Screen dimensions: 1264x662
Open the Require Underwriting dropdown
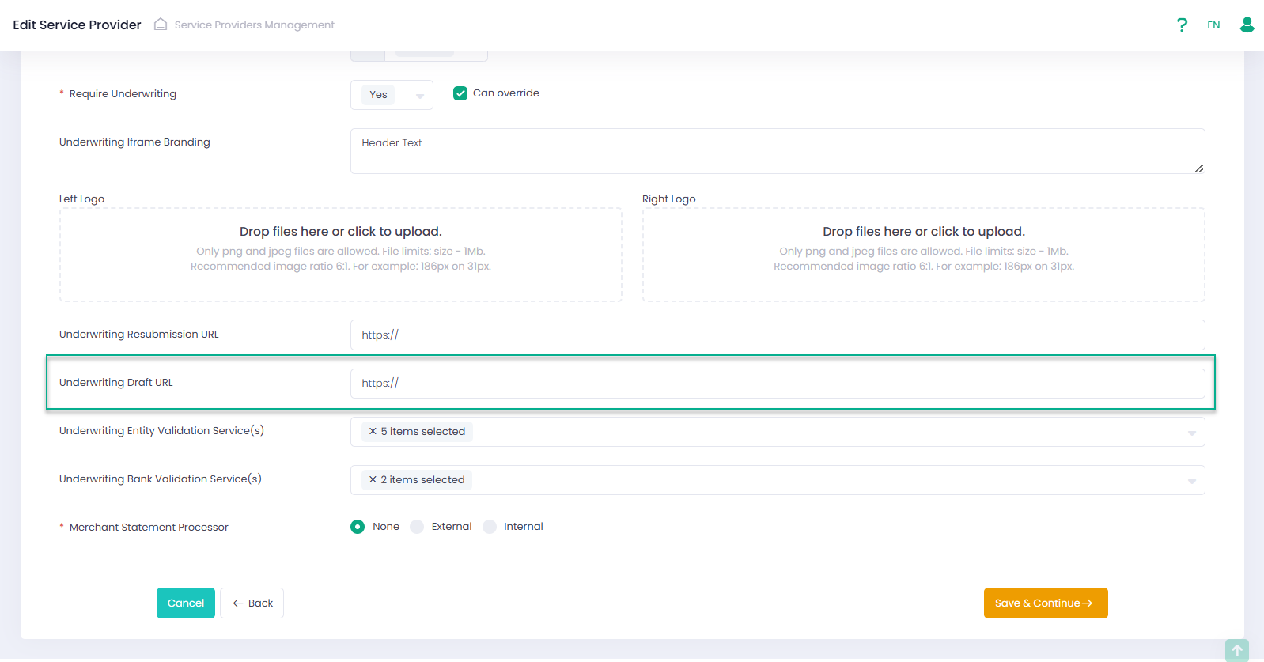pos(392,95)
